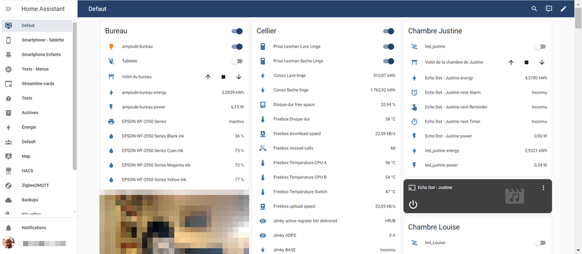Click the blurred camera image in Bureau
This screenshot has height=254, width=582.
click(174, 221)
